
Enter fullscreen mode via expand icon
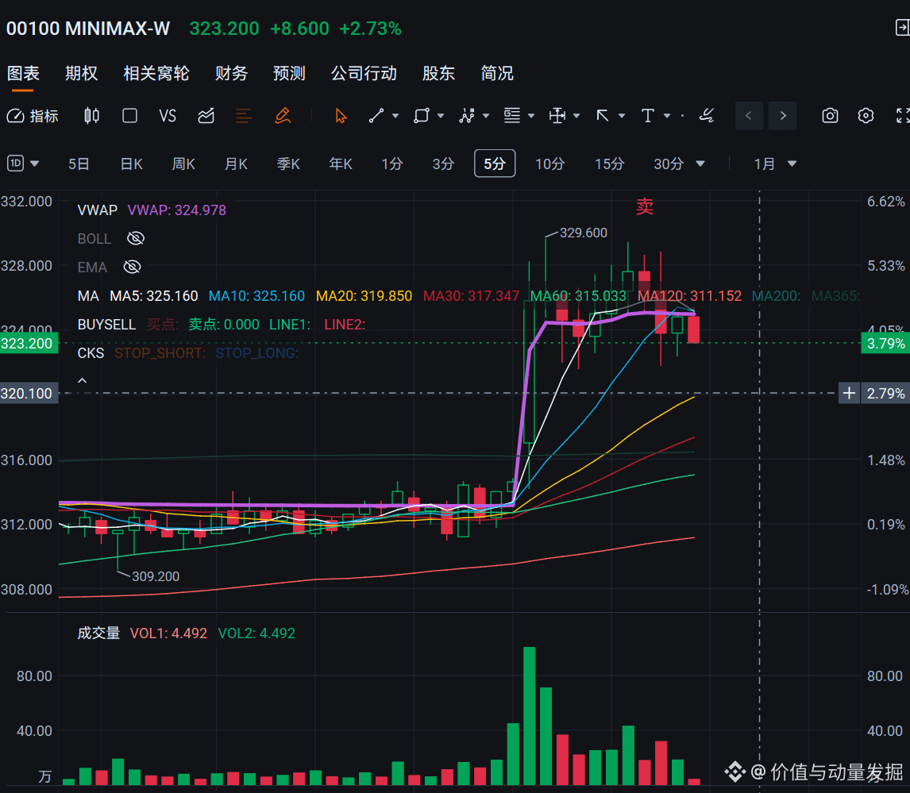902,116
